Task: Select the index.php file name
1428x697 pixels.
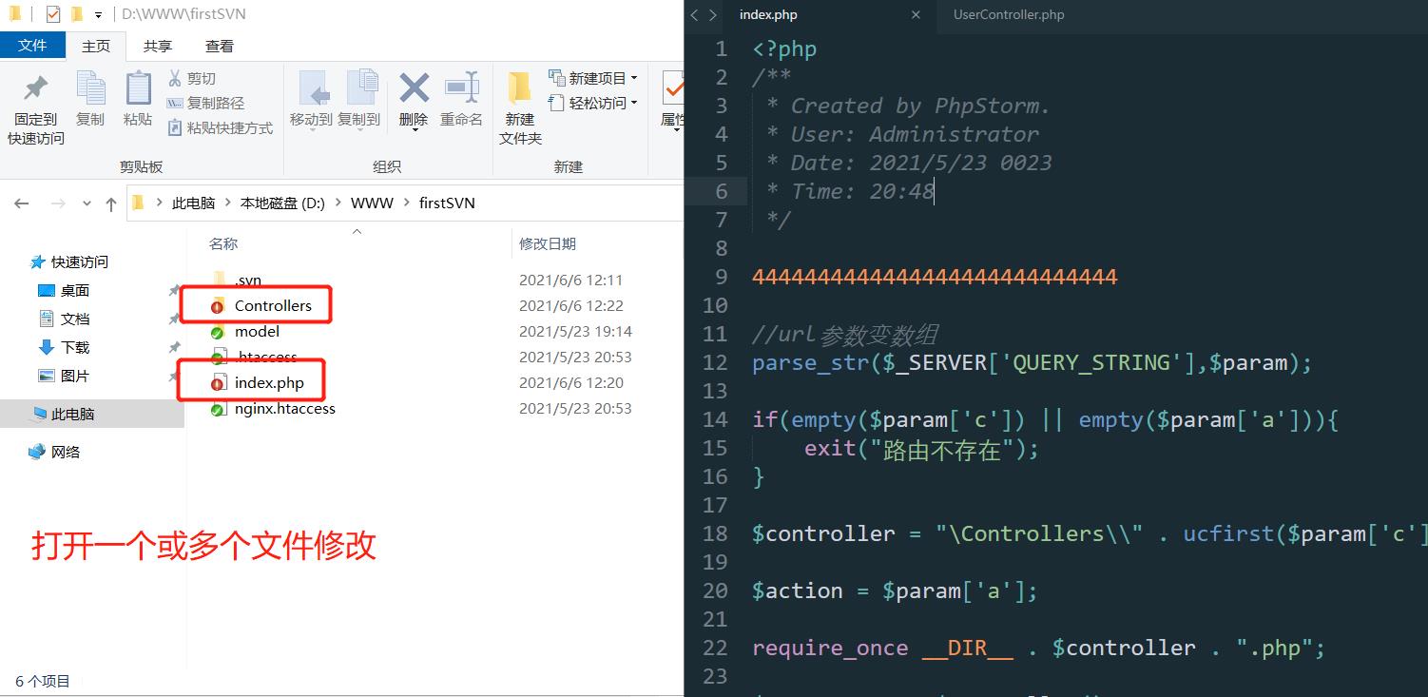Action: (x=269, y=382)
